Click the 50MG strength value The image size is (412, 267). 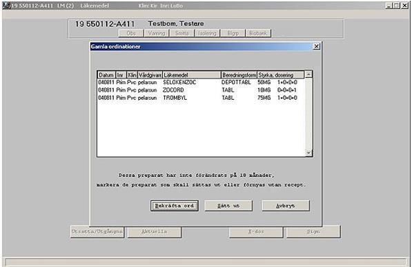(264, 83)
